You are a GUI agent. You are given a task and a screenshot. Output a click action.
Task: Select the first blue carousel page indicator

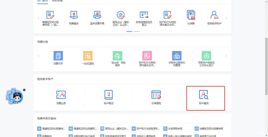[x=129, y=32]
